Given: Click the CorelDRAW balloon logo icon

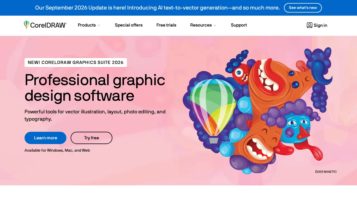Looking at the screenshot, I should pyautogui.click(x=26, y=25).
